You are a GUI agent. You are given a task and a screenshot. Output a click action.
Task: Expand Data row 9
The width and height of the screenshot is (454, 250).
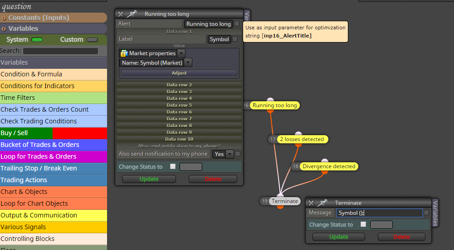coord(179,132)
